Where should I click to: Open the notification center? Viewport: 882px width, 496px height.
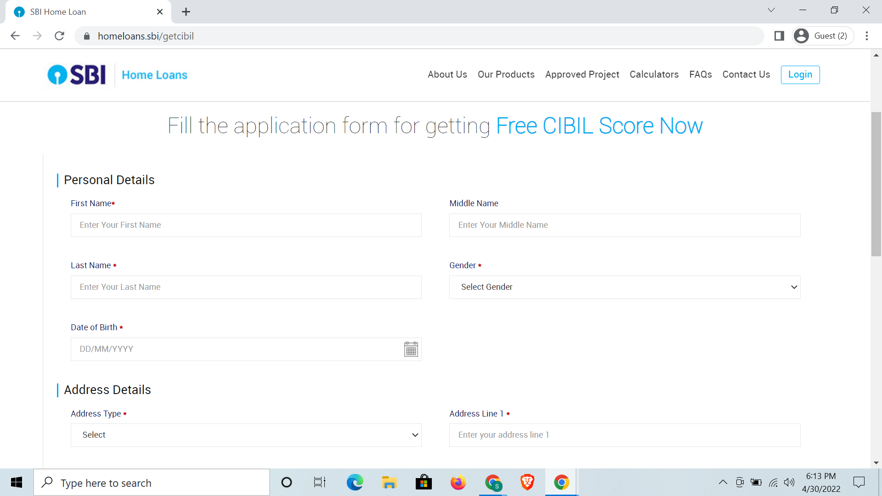tap(859, 482)
